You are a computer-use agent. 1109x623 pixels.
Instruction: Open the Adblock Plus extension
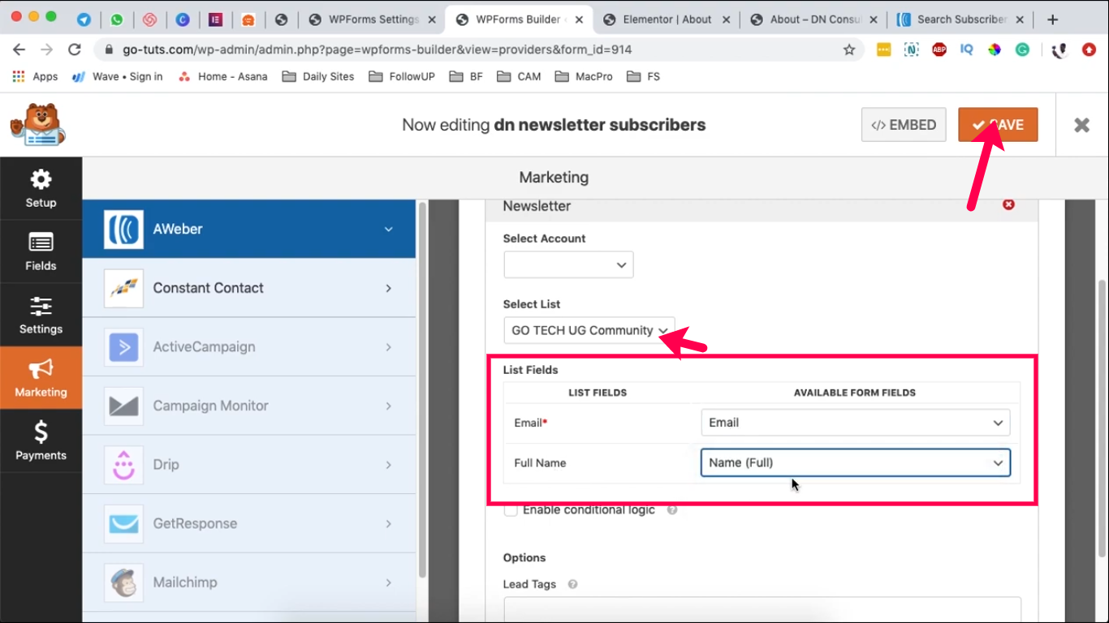pyautogui.click(x=939, y=49)
